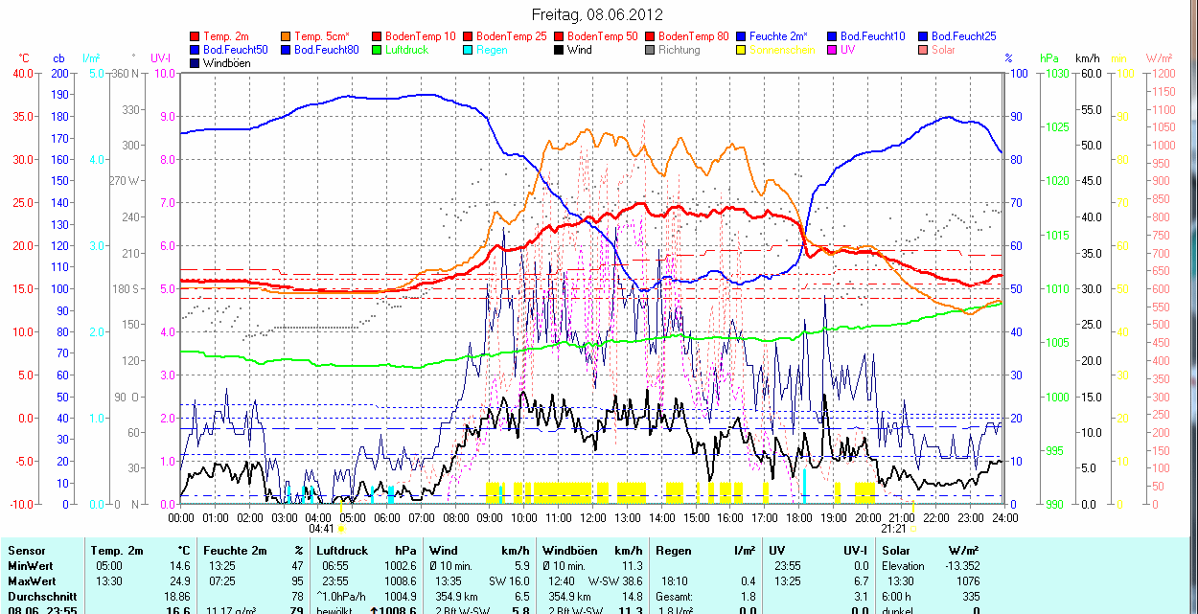Click the red Temp. 2m legend swatch
The image size is (1198, 614).
[196, 36]
